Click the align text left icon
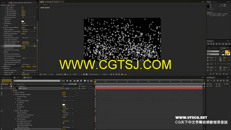 coord(208,81)
